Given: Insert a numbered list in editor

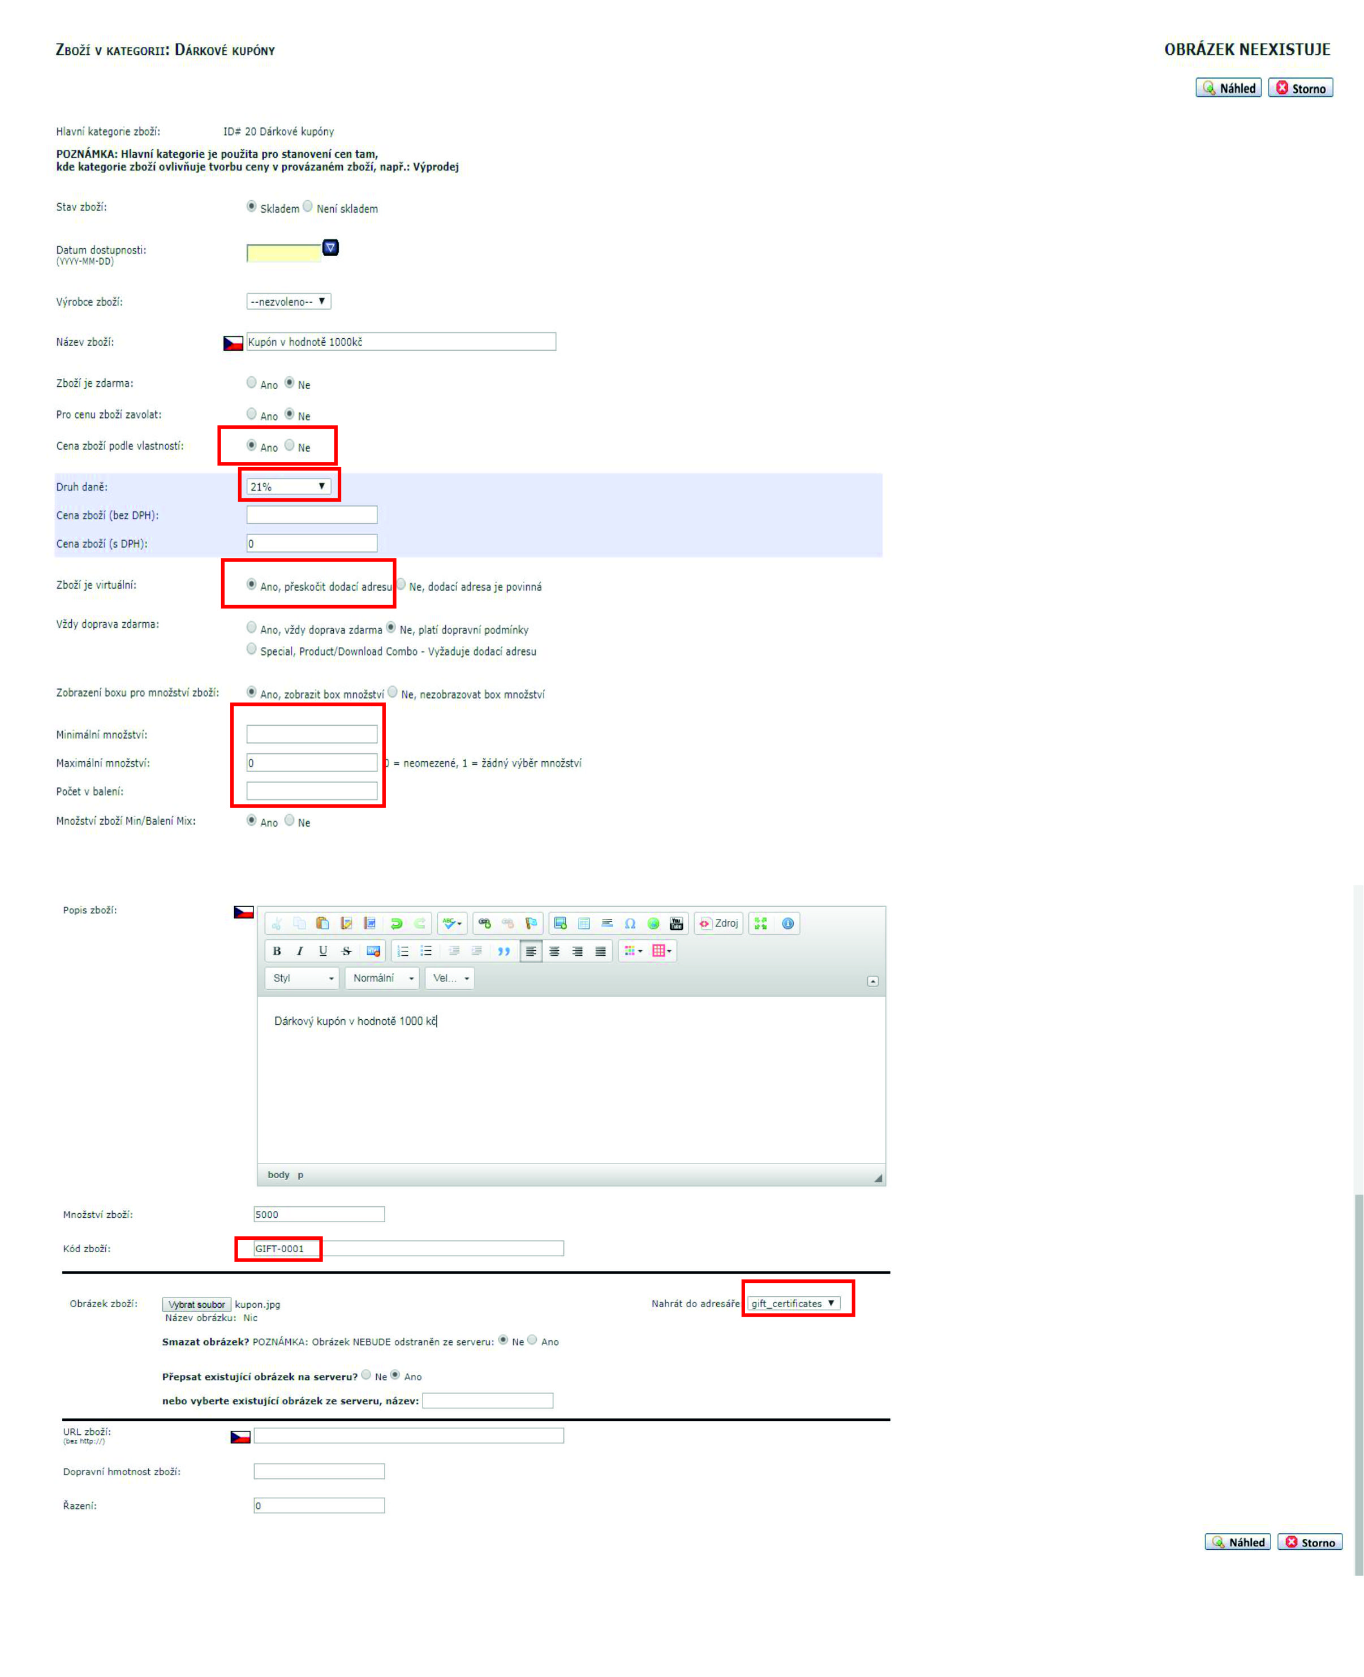Looking at the screenshot, I should pyautogui.click(x=403, y=951).
